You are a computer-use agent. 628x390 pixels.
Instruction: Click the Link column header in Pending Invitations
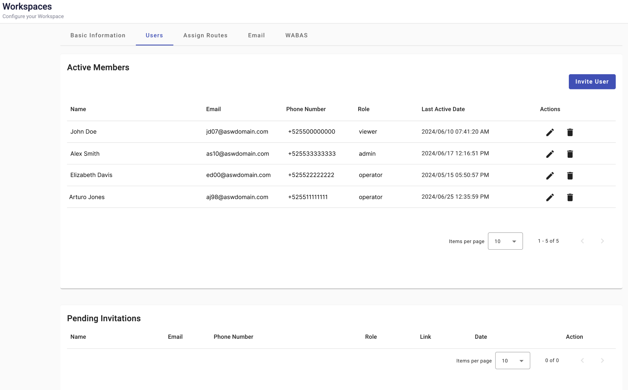425,337
